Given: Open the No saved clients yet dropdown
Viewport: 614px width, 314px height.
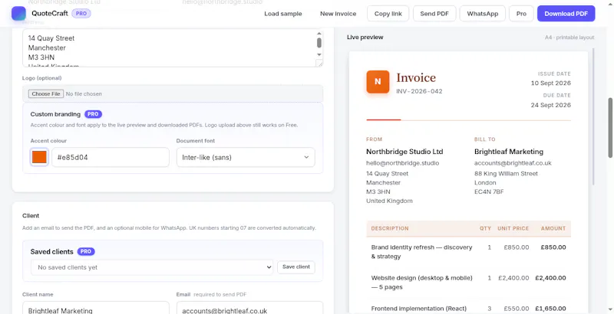Looking at the screenshot, I should (x=152, y=267).
